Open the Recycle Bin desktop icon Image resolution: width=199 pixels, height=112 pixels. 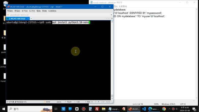pyautogui.click(x=5, y=4)
